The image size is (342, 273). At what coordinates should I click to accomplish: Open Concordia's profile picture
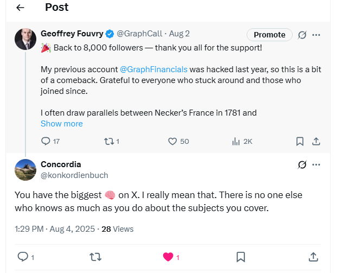[x=25, y=169]
